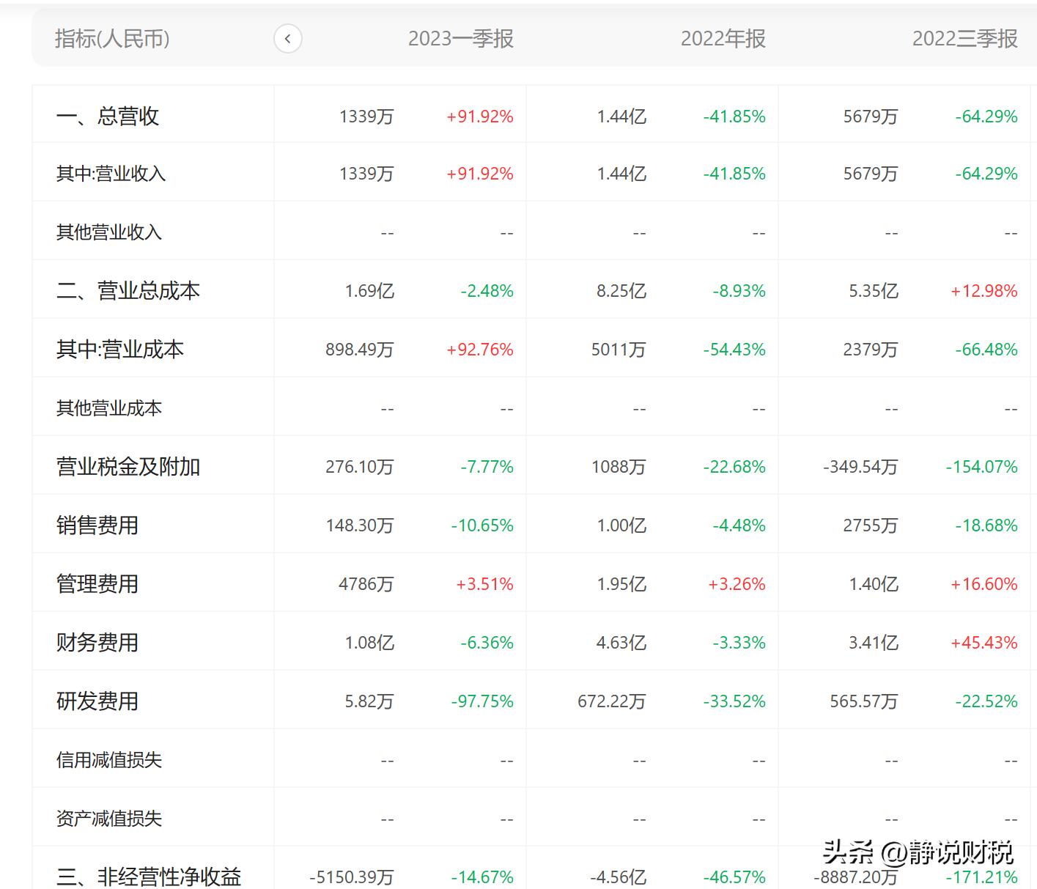Click the 财务费用 row label
This screenshot has width=1037, height=889.
[95, 642]
